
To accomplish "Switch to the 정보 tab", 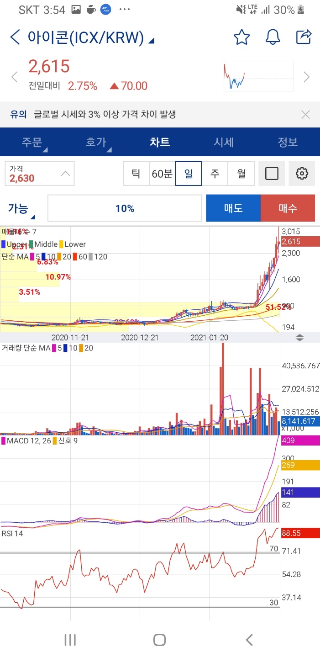I will [288, 142].
